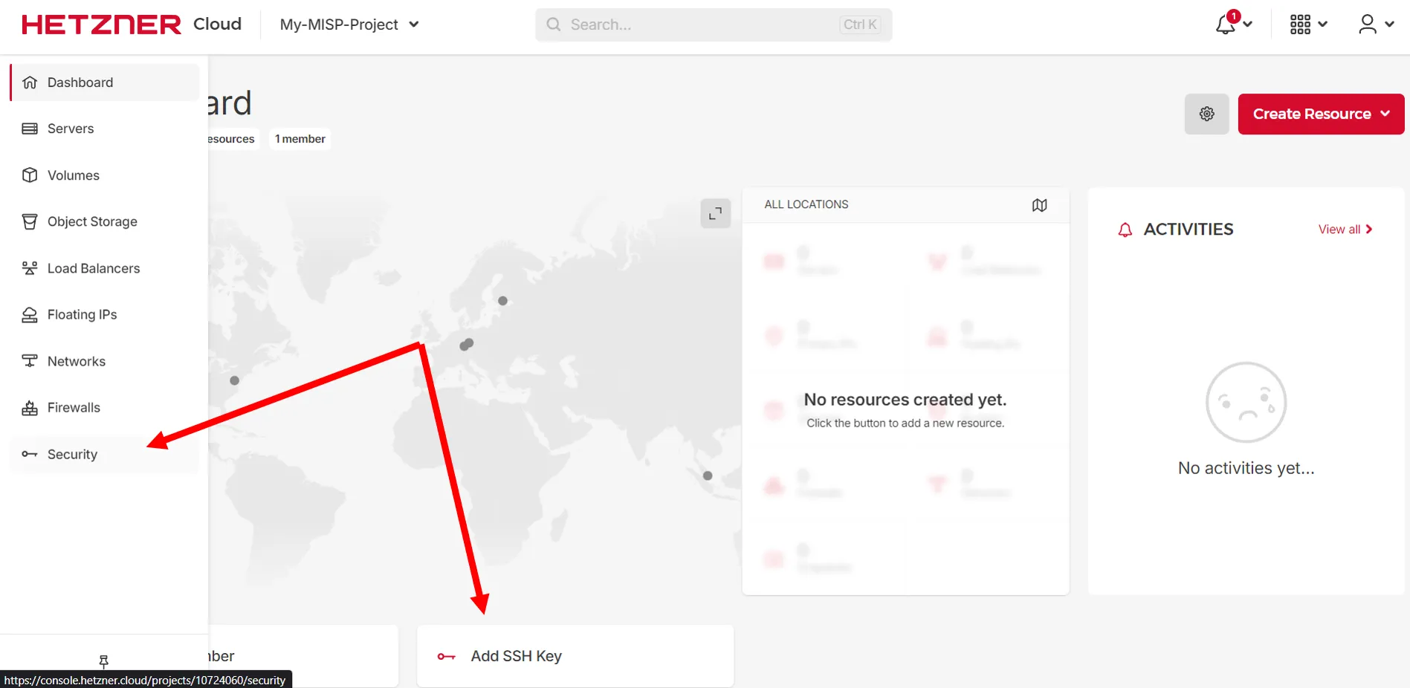The width and height of the screenshot is (1410, 688).
Task: Open Floating IPs page
Action: tap(82, 315)
